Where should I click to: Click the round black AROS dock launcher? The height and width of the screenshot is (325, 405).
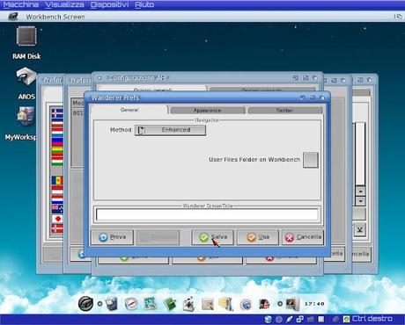85,303
